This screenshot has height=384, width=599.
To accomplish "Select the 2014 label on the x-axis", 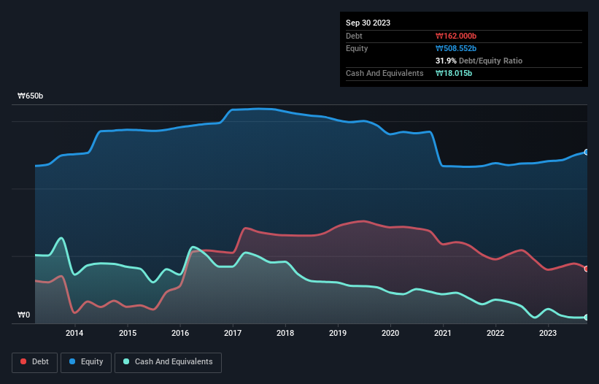I will (74, 334).
